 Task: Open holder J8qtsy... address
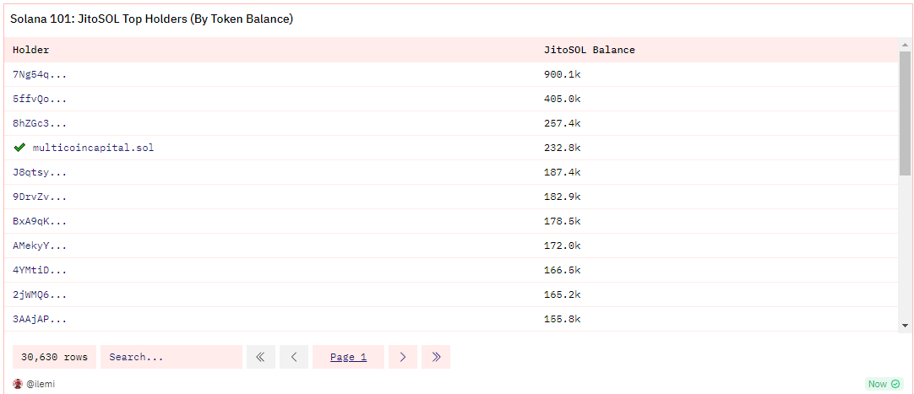(40, 172)
